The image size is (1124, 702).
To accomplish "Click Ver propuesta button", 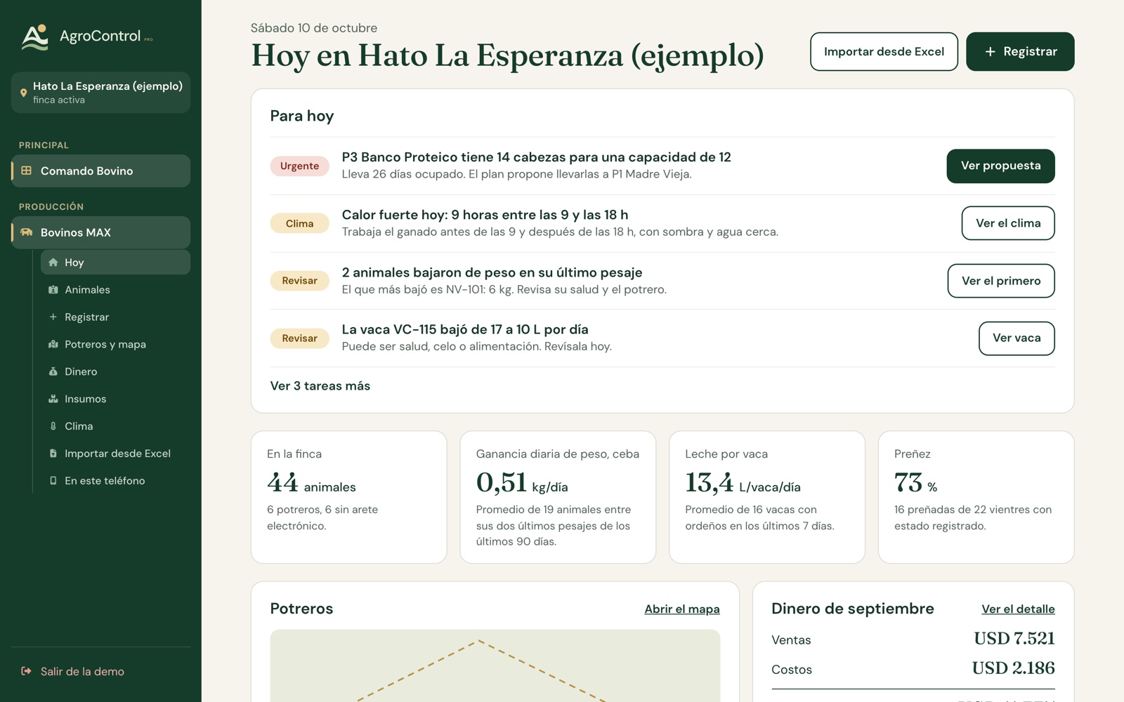I will click(1000, 166).
